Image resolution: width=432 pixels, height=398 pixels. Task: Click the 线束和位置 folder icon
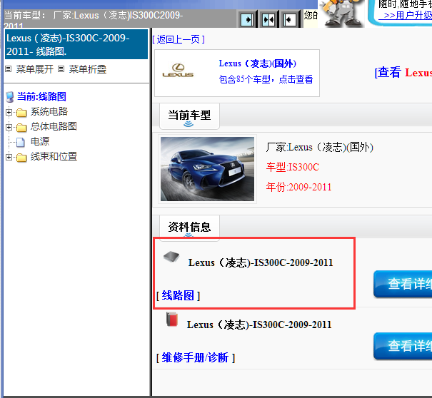coord(21,158)
